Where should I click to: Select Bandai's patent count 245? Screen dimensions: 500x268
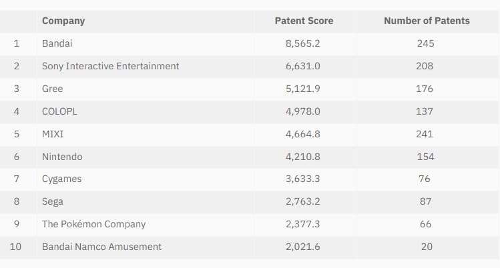(x=425, y=43)
